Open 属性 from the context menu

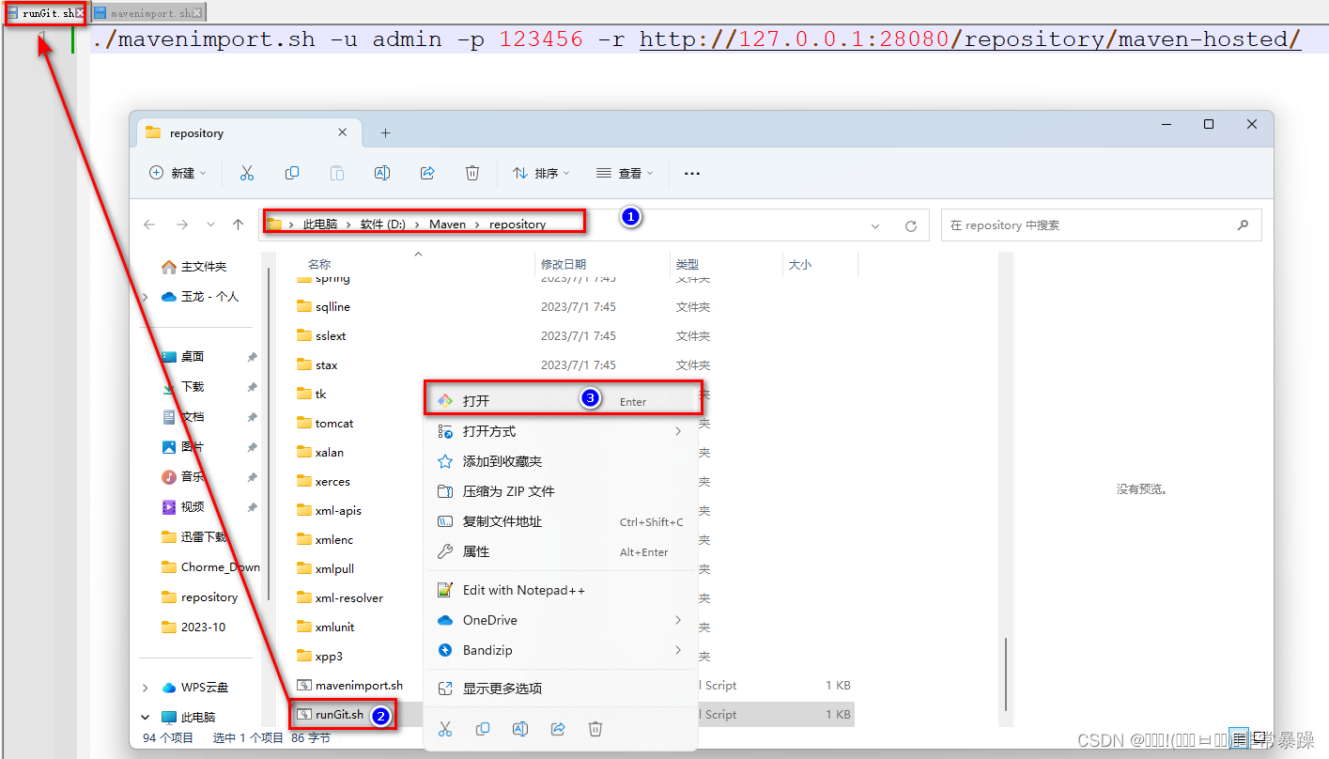tap(562, 551)
